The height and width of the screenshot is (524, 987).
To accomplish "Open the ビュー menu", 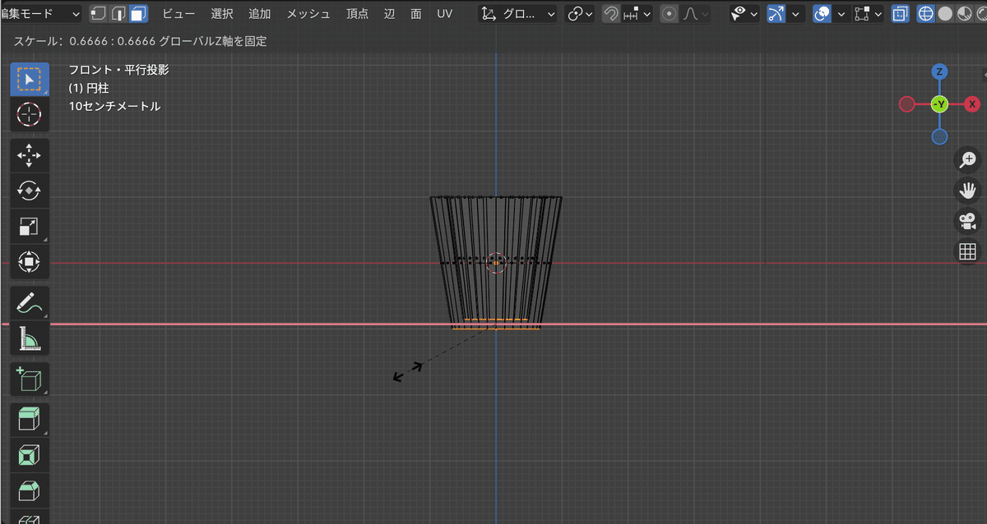I will (x=178, y=14).
